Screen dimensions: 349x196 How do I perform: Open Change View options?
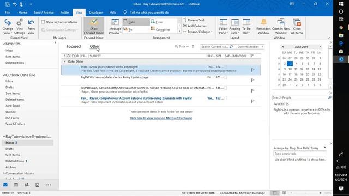click(x=8, y=27)
